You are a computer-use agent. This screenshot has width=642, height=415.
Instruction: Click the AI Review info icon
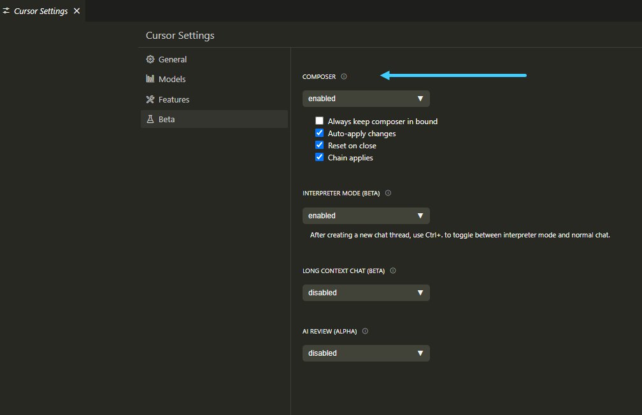point(365,331)
